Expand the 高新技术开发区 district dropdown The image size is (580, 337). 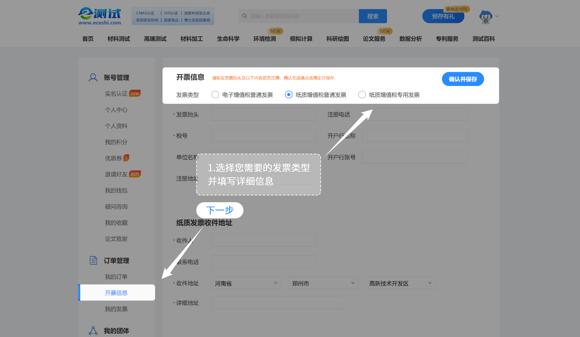click(x=400, y=283)
